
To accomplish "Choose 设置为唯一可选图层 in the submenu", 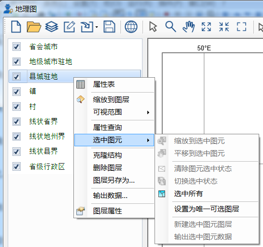I will coord(207,209).
